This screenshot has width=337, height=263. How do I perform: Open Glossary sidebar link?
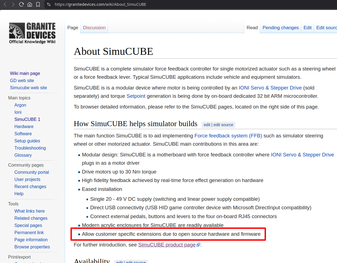coord(23,155)
